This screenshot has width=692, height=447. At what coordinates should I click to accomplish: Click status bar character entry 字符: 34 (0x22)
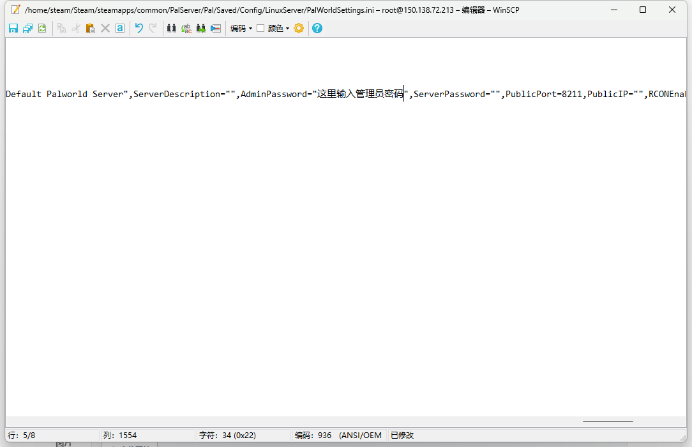227,435
